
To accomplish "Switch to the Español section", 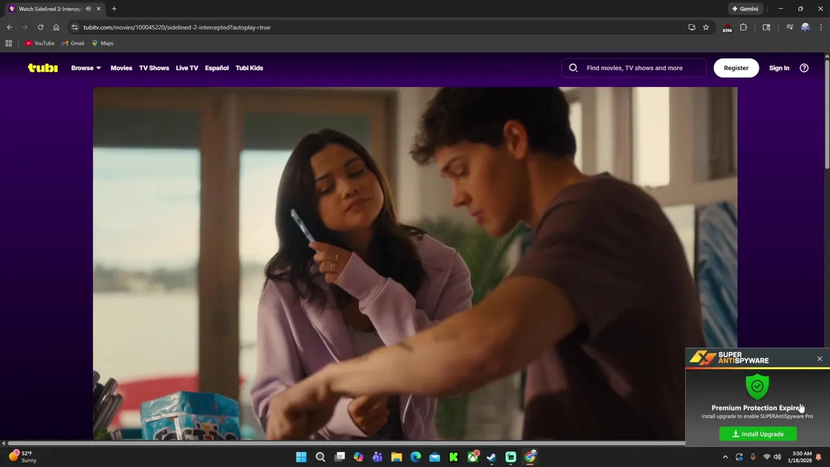I will 217,67.
